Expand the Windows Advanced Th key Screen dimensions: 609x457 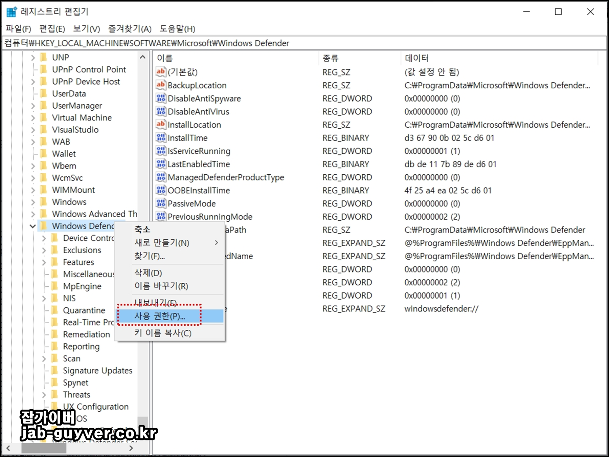(33, 214)
